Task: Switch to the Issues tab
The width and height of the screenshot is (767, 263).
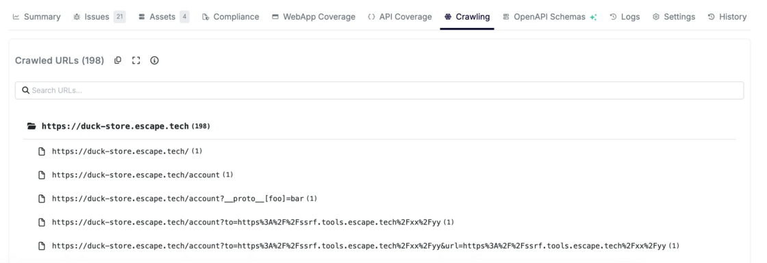Action: (99, 16)
